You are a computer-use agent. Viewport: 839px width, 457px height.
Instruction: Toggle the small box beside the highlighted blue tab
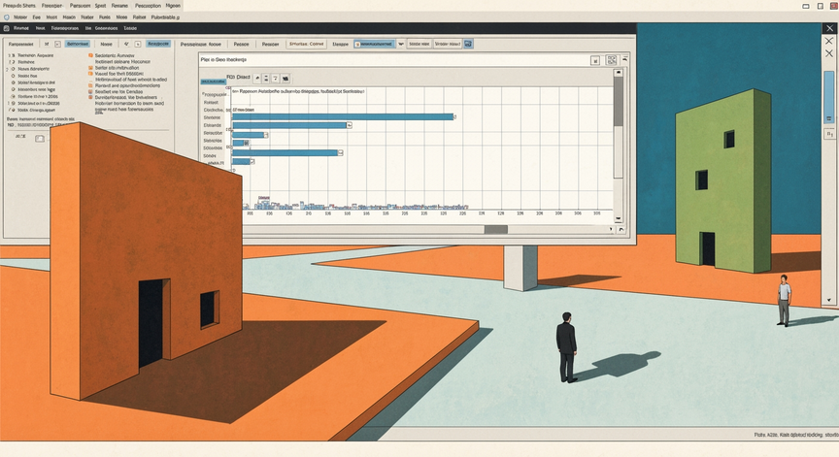click(x=58, y=44)
